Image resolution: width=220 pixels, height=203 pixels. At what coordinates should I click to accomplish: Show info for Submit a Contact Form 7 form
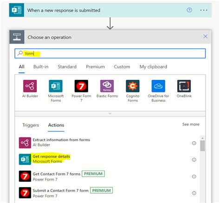coord(194,193)
